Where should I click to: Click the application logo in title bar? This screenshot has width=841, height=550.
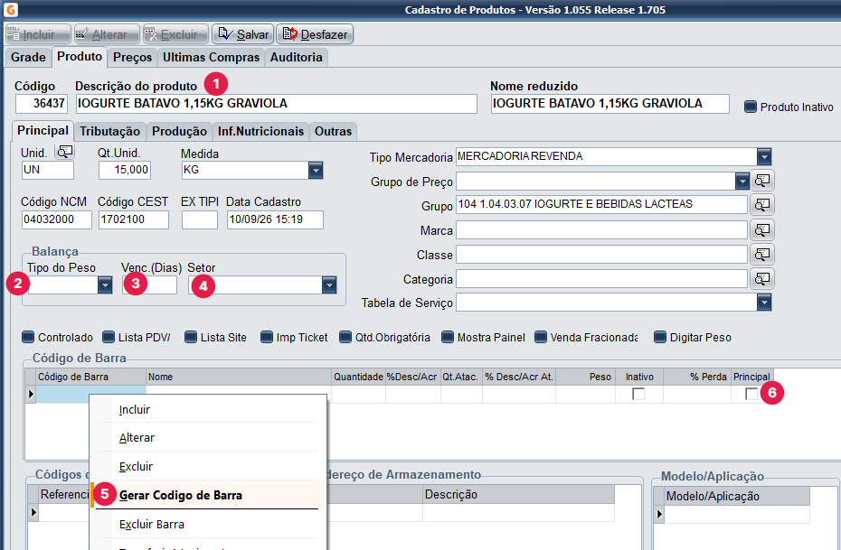click(10, 9)
